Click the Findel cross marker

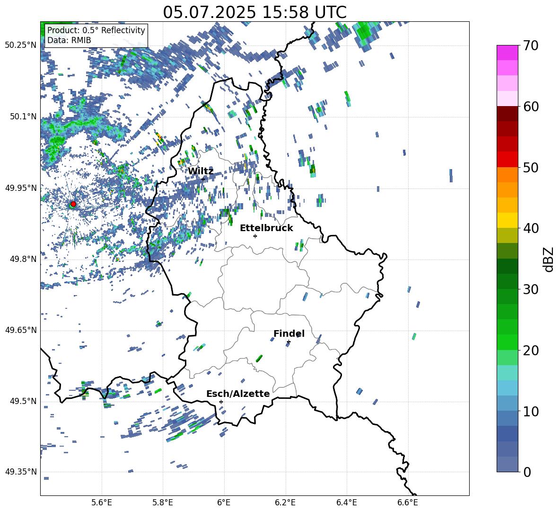coord(289,342)
